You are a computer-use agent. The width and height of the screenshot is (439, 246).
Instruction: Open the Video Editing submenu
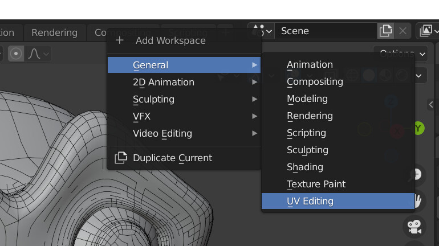184,133
